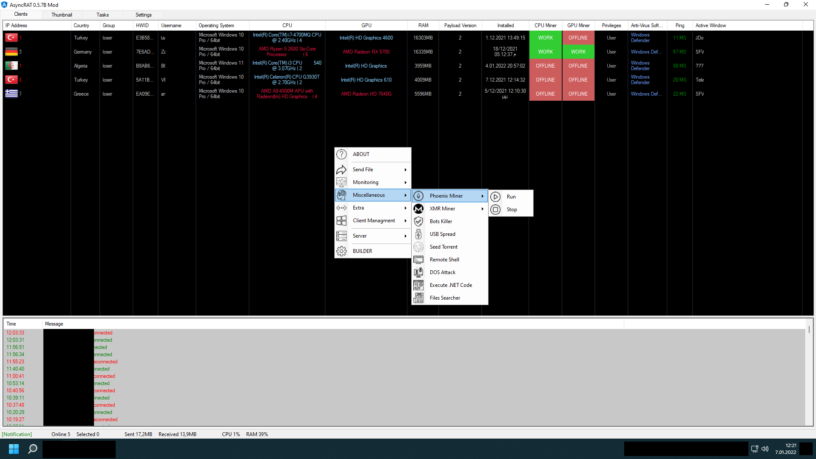Image resolution: width=816 pixels, height=459 pixels.
Task: Click the CPU Miner column header
Action: 546,25
